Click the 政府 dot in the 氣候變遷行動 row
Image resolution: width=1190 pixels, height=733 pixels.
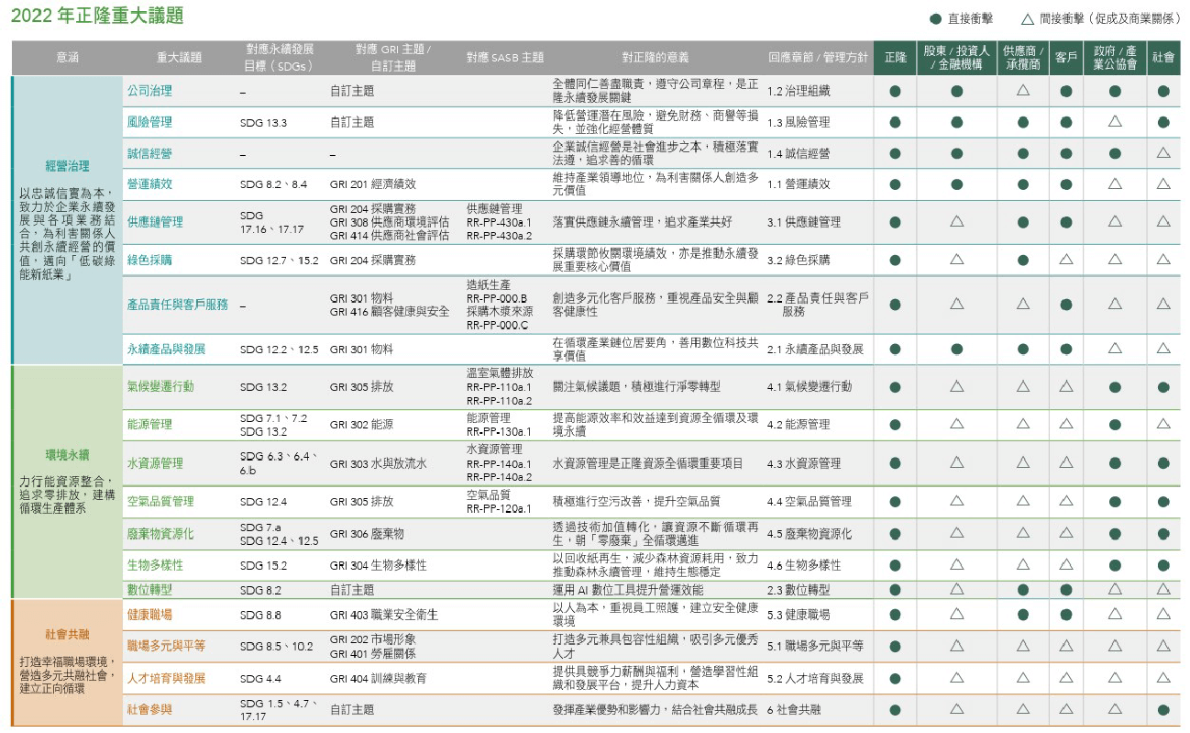pyautogui.click(x=1115, y=387)
